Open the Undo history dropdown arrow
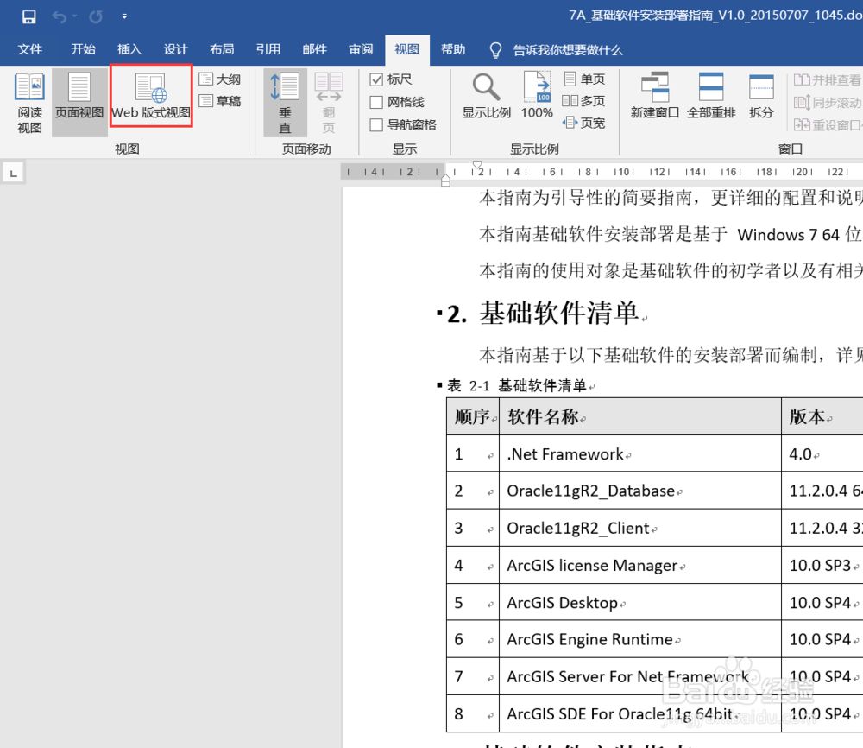Image resolution: width=863 pixels, height=748 pixels. [x=74, y=16]
